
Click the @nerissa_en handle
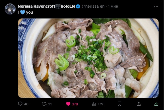[x=93, y=6]
